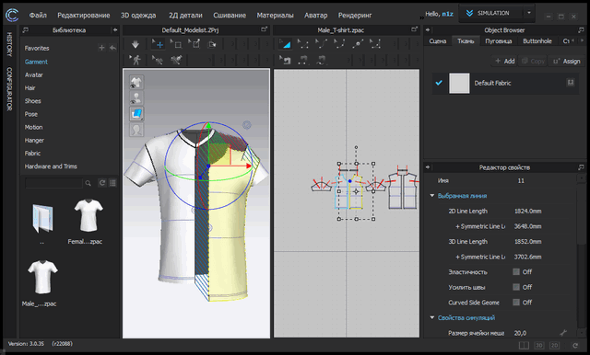Select the Default Fabric color swatch

tap(459, 84)
